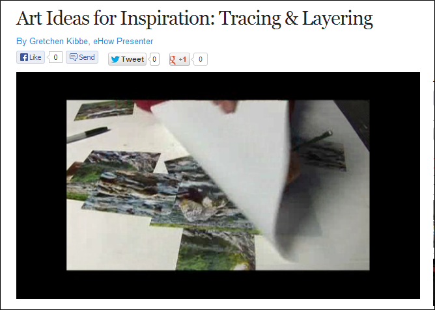
Task: Click the Facebook 'f' logo icon
Action: (24, 57)
